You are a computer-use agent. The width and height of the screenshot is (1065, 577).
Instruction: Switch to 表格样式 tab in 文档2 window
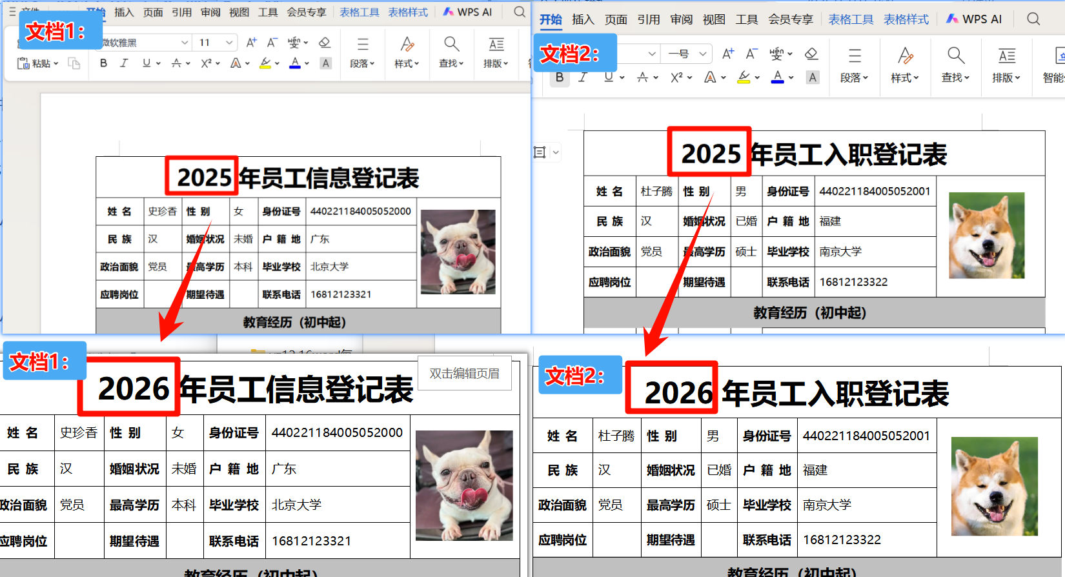click(906, 19)
